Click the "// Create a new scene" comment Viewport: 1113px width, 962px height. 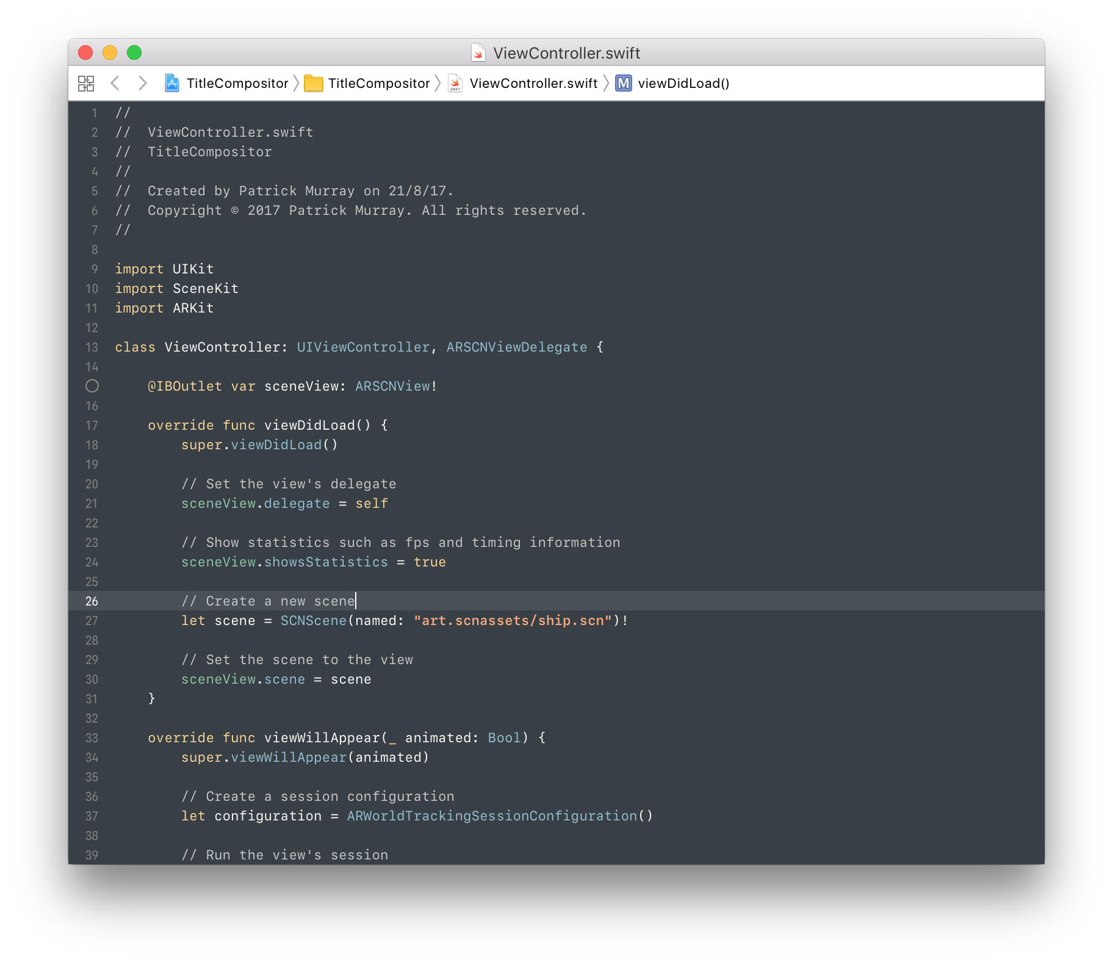(268, 601)
